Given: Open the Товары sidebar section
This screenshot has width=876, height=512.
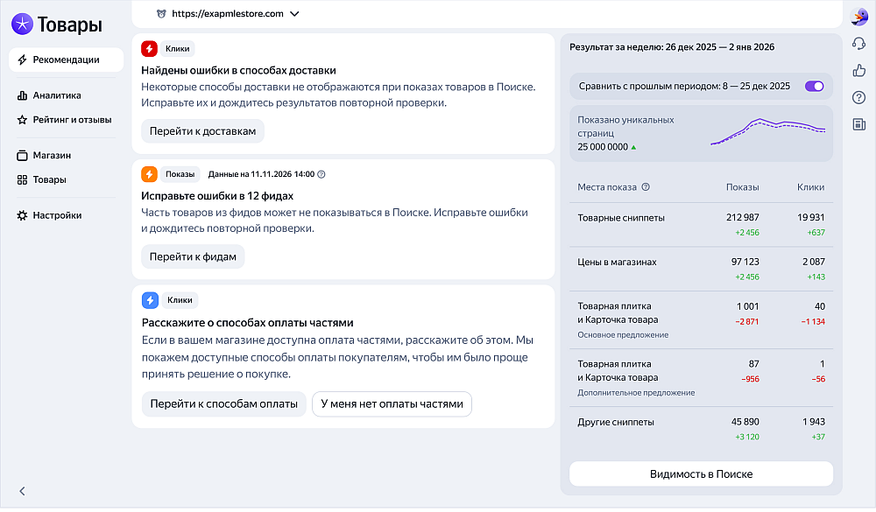Looking at the screenshot, I should 49,179.
